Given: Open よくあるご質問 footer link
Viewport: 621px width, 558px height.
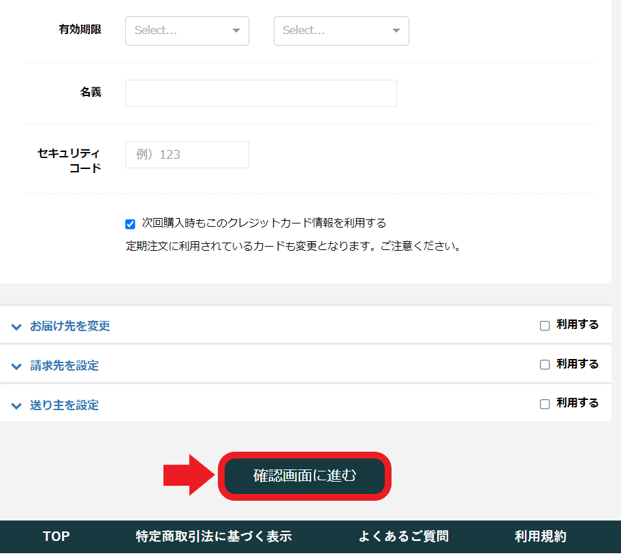Looking at the screenshot, I should click(x=404, y=536).
